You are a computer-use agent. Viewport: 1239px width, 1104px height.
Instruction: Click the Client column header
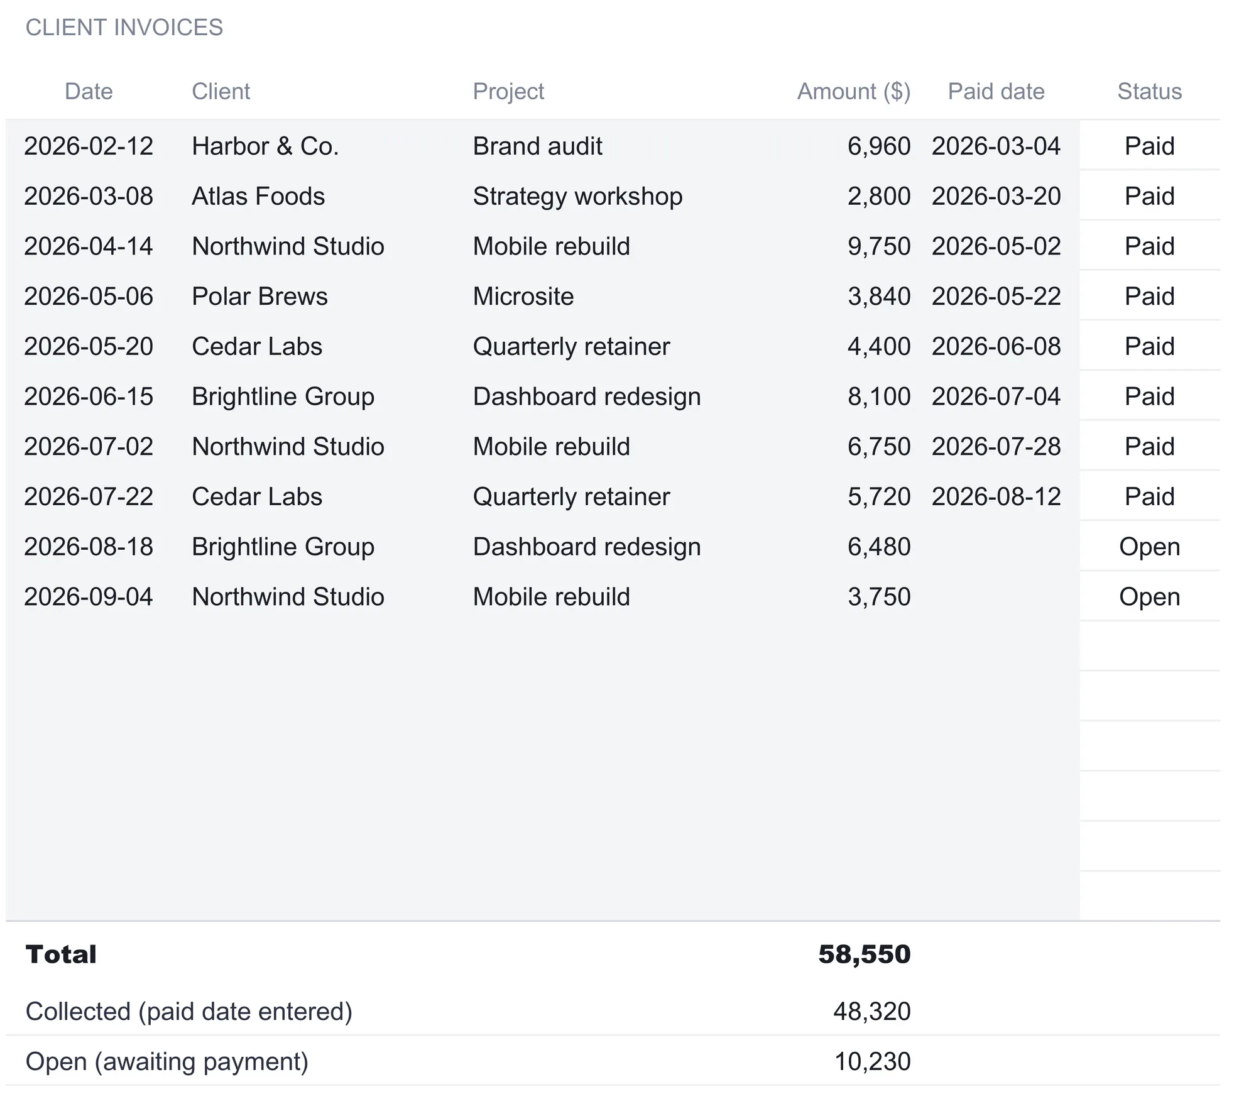(x=221, y=91)
